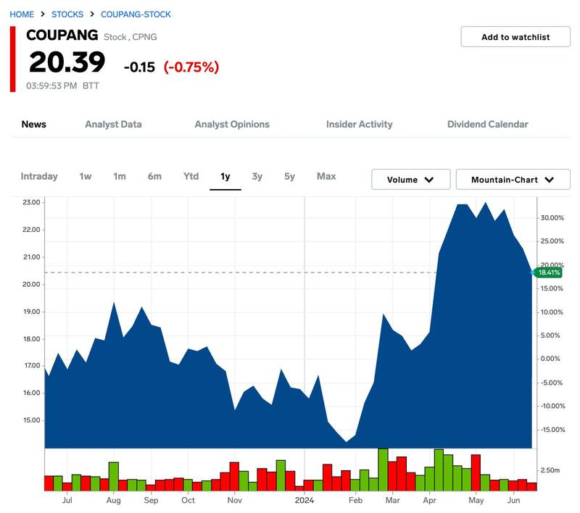The width and height of the screenshot is (580, 513).
Task: Switch to the News tab
Action: pos(33,124)
